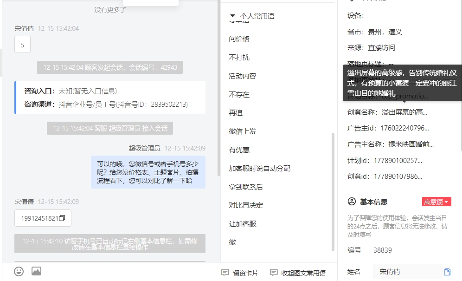Select the 对比再决定 quick phrase
This screenshot has width=462, height=281.
pyautogui.click(x=246, y=205)
